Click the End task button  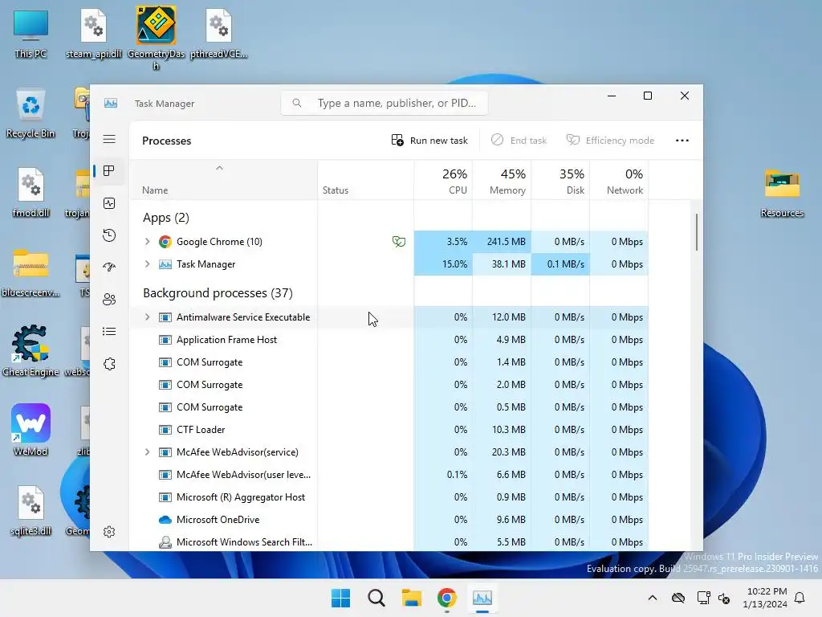[x=519, y=140]
